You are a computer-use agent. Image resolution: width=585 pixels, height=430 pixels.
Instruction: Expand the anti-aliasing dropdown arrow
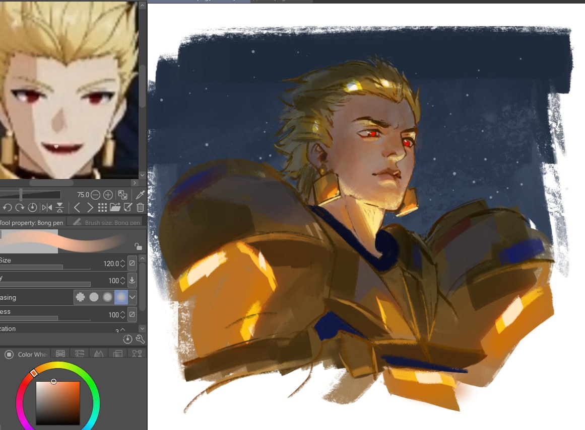click(132, 297)
